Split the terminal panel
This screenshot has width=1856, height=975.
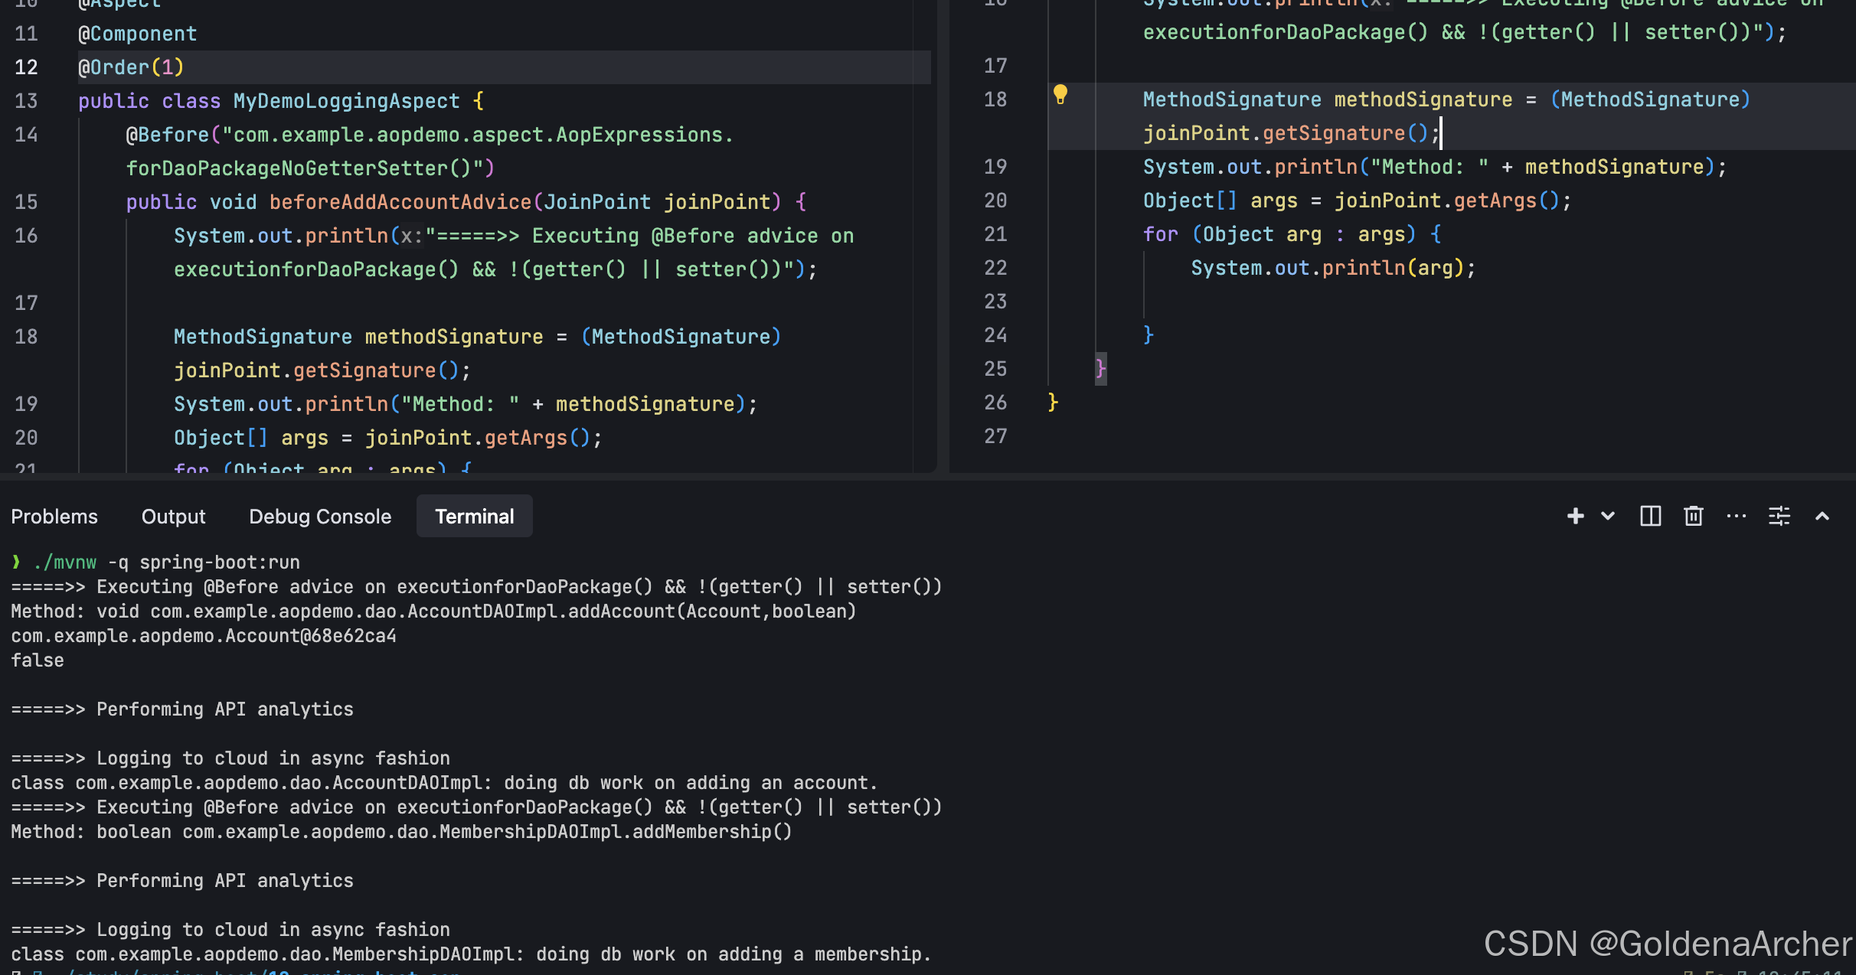[1650, 516]
